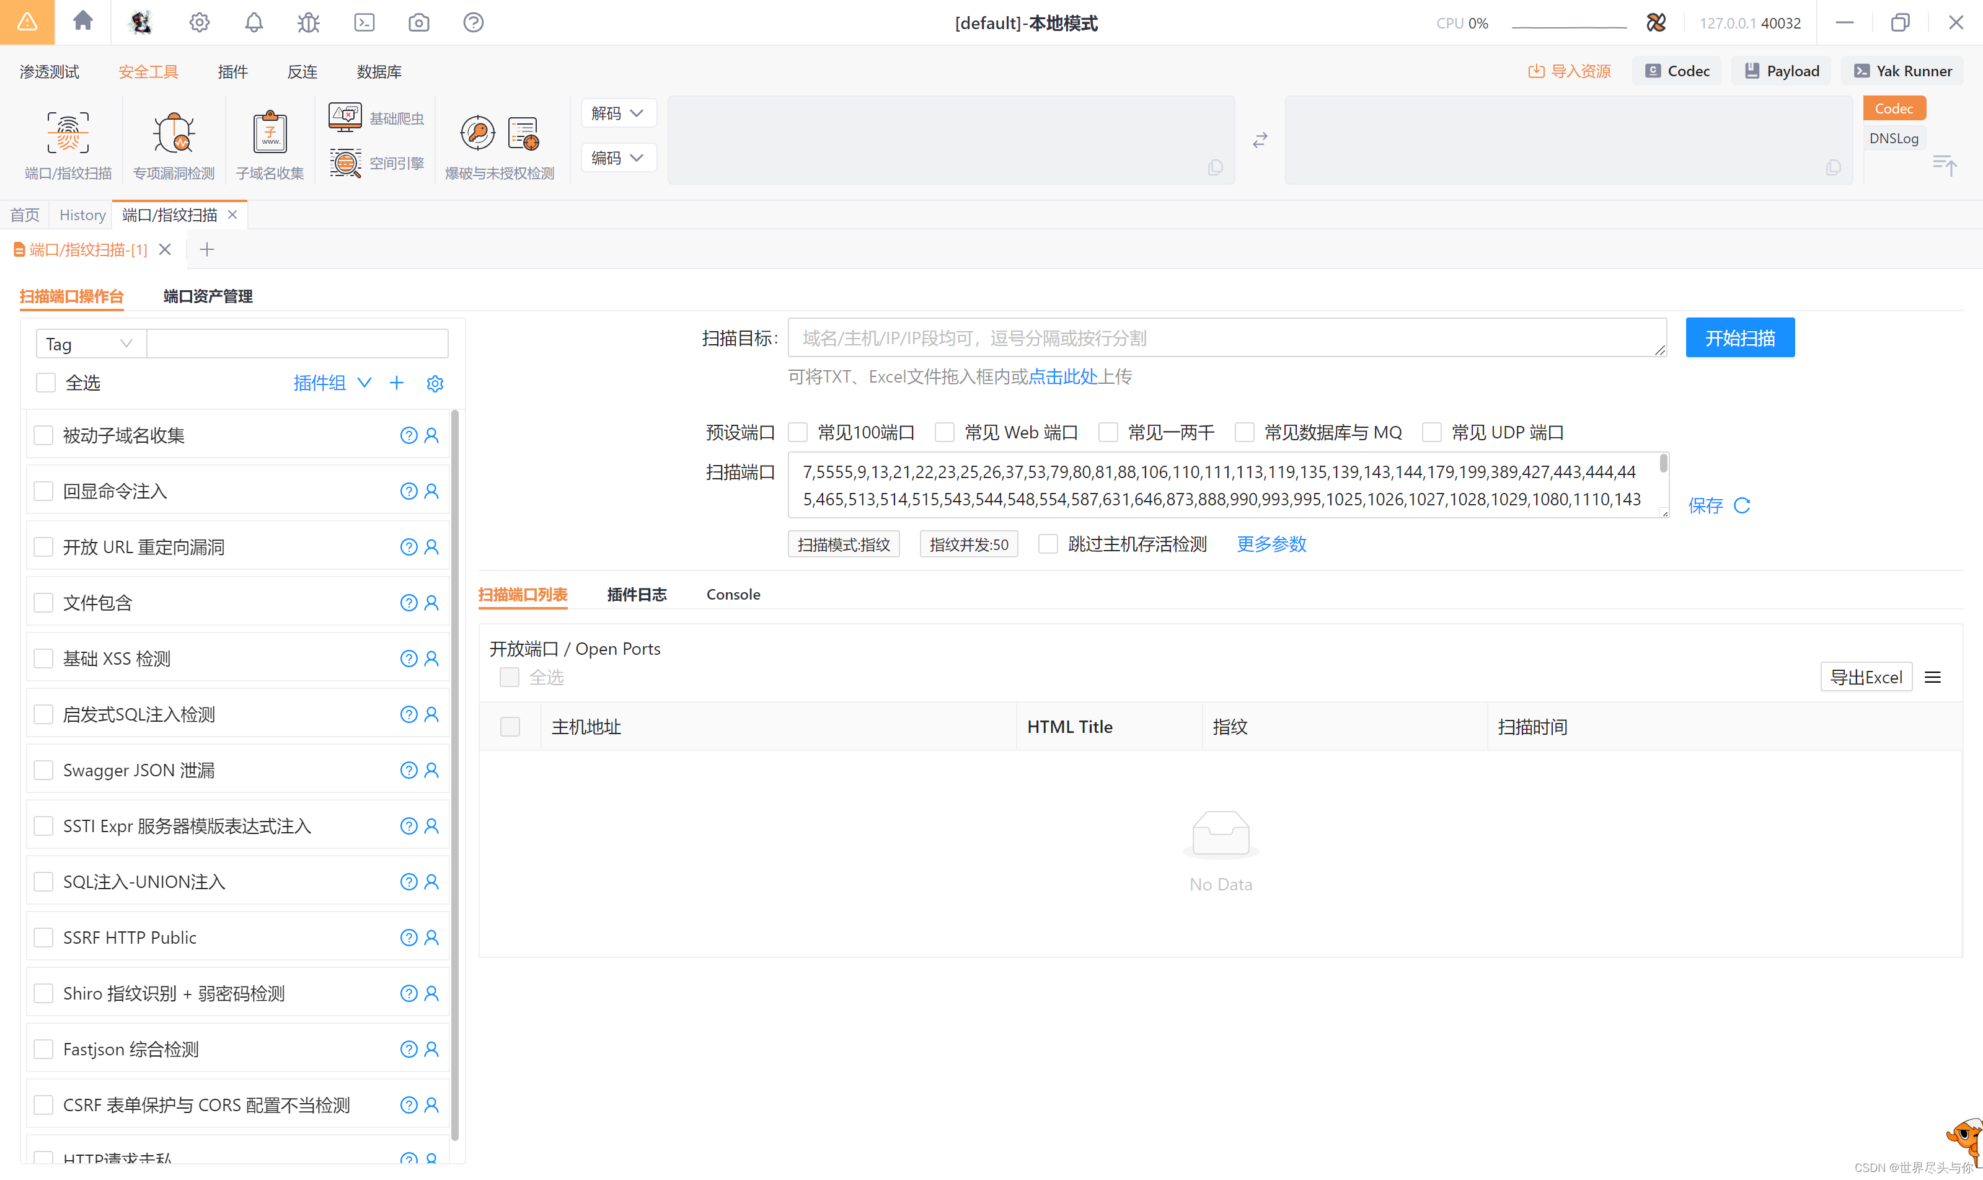This screenshot has width=1983, height=1180.
Task: Open the settings gear in title bar
Action: point(200,22)
